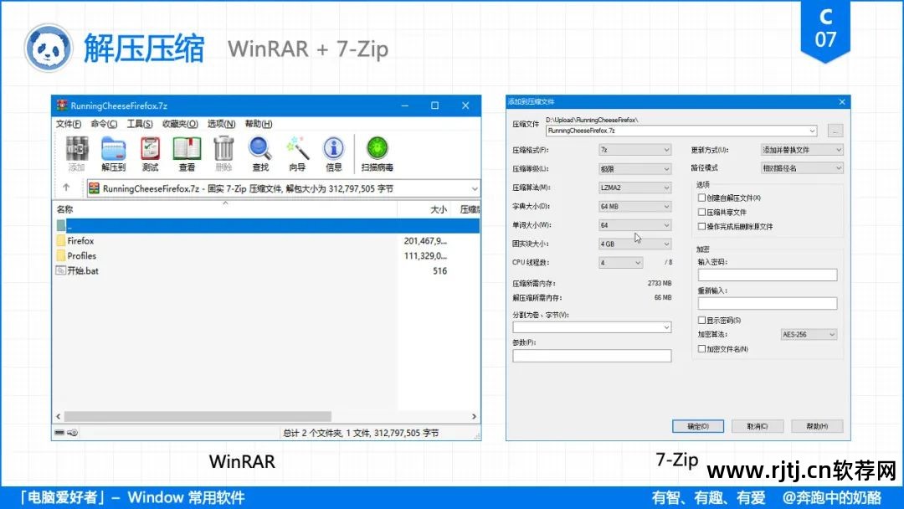Image resolution: width=904 pixels, height=509 pixels.
Task: Select the Extract To (解压到) toolbar icon
Action: pyautogui.click(x=113, y=155)
